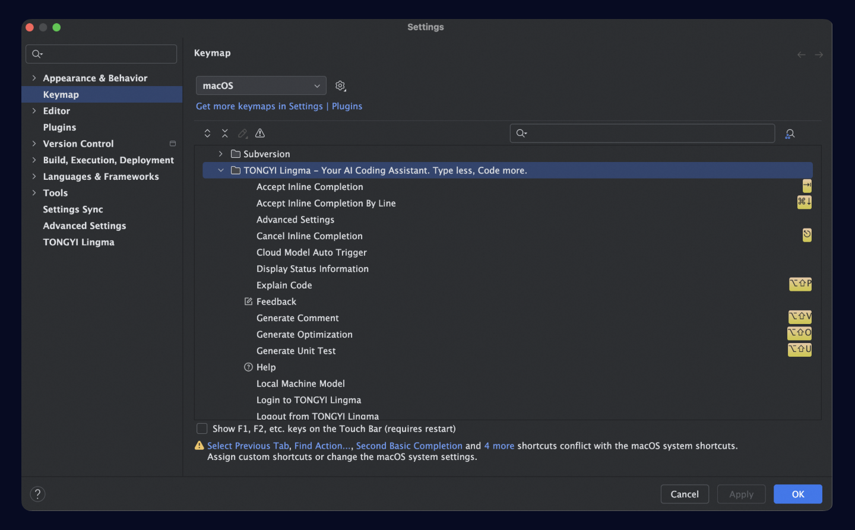855x530 pixels.
Task: Select Keymap in the settings sidebar
Action: pos(102,94)
